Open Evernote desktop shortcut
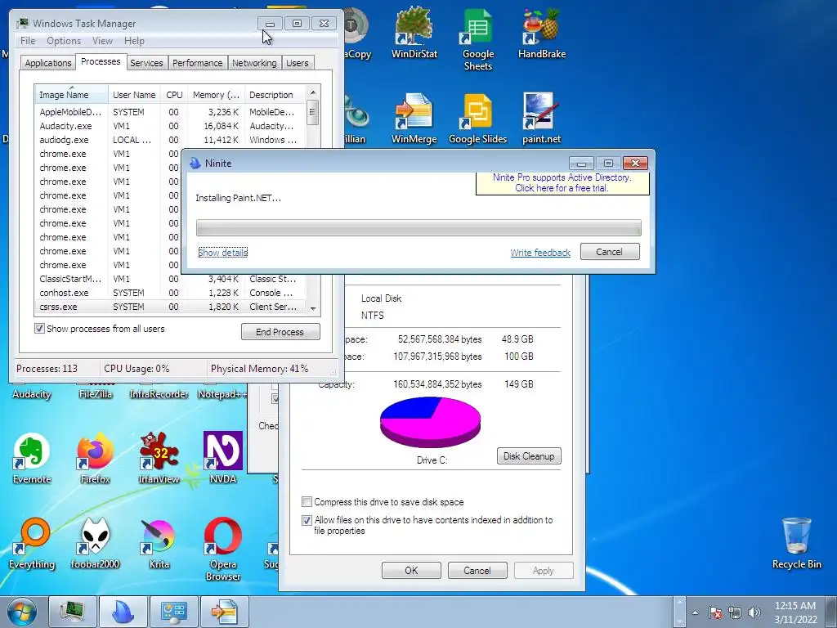This screenshot has height=628, width=837. (x=32, y=458)
